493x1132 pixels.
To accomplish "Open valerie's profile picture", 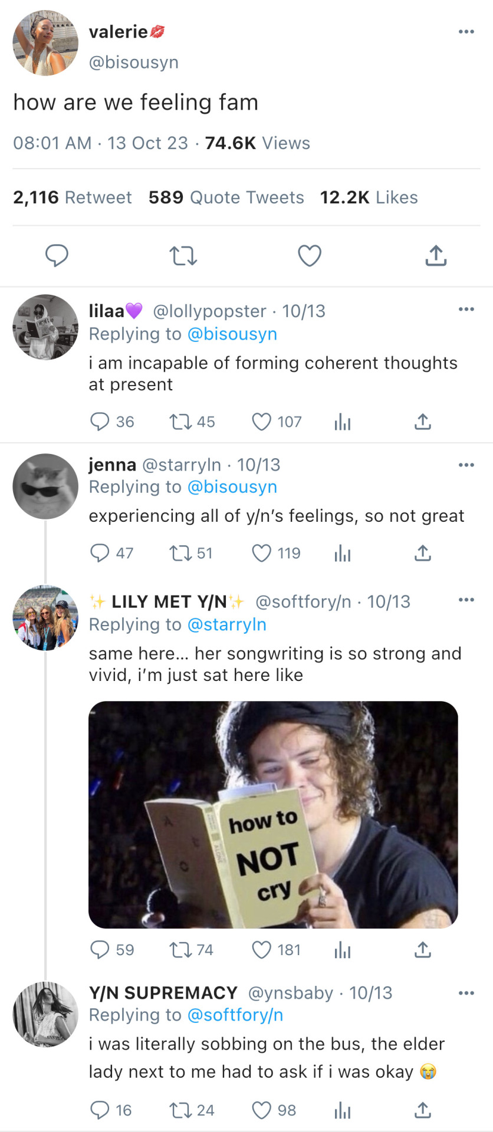I will [45, 43].
